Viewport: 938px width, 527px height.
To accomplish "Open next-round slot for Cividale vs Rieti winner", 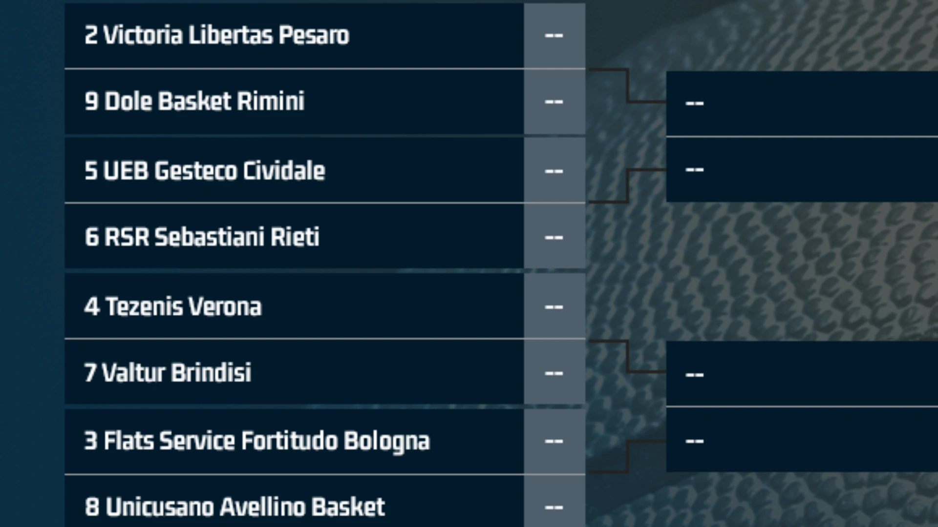I will 802,170.
